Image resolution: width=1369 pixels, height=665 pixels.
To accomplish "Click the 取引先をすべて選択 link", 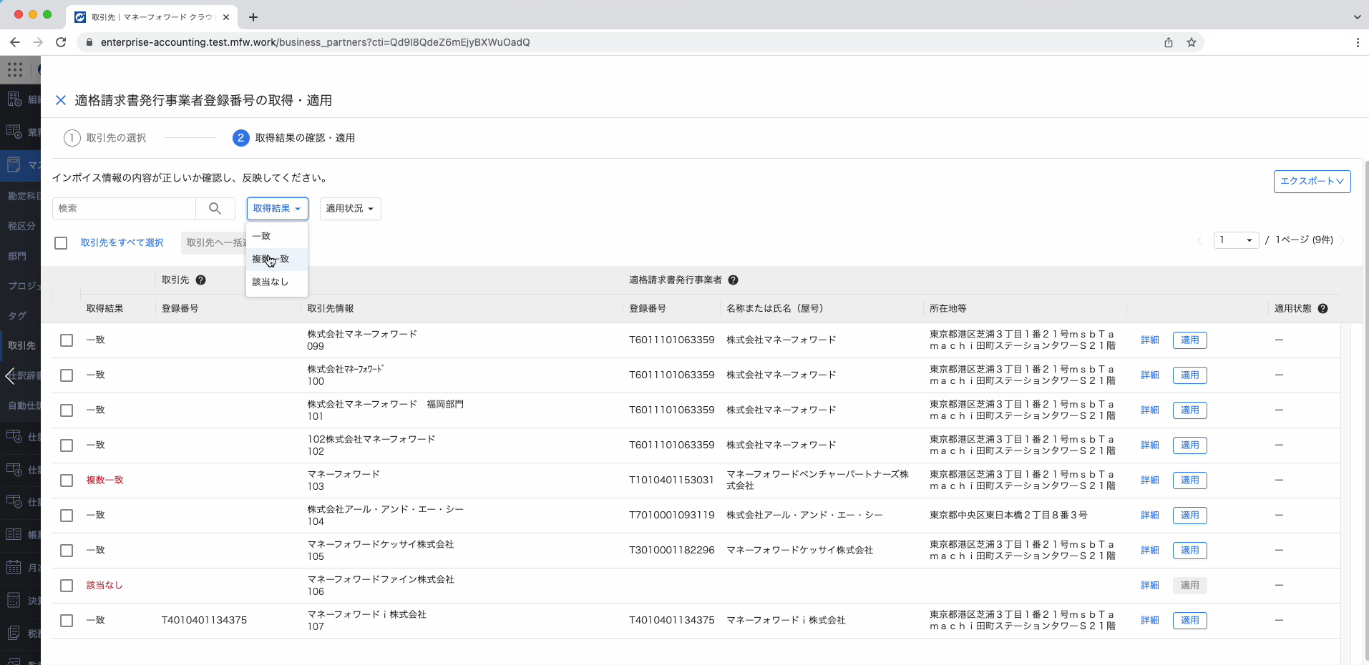I will [x=122, y=243].
